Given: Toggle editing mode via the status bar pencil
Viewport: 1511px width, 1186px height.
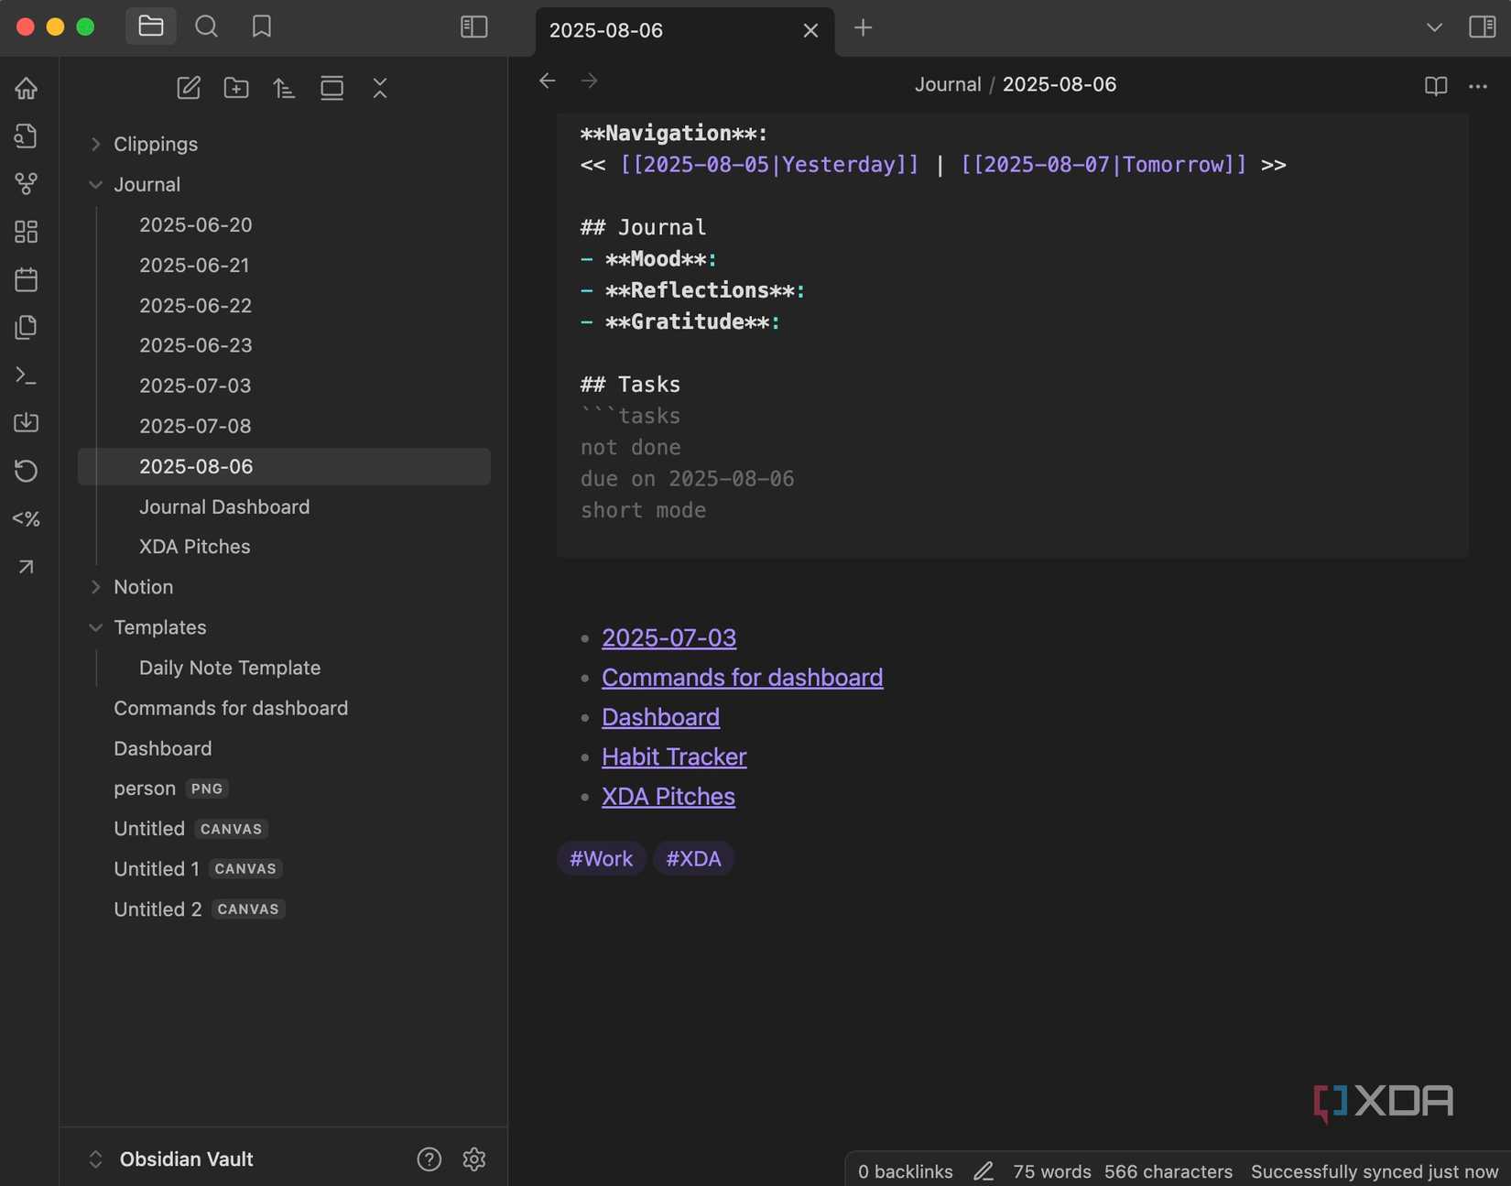Looking at the screenshot, I should pos(984,1171).
